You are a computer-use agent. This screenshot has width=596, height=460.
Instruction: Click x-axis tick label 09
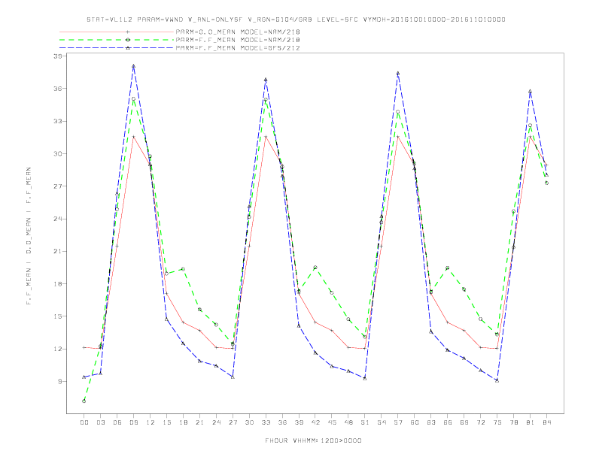click(133, 422)
